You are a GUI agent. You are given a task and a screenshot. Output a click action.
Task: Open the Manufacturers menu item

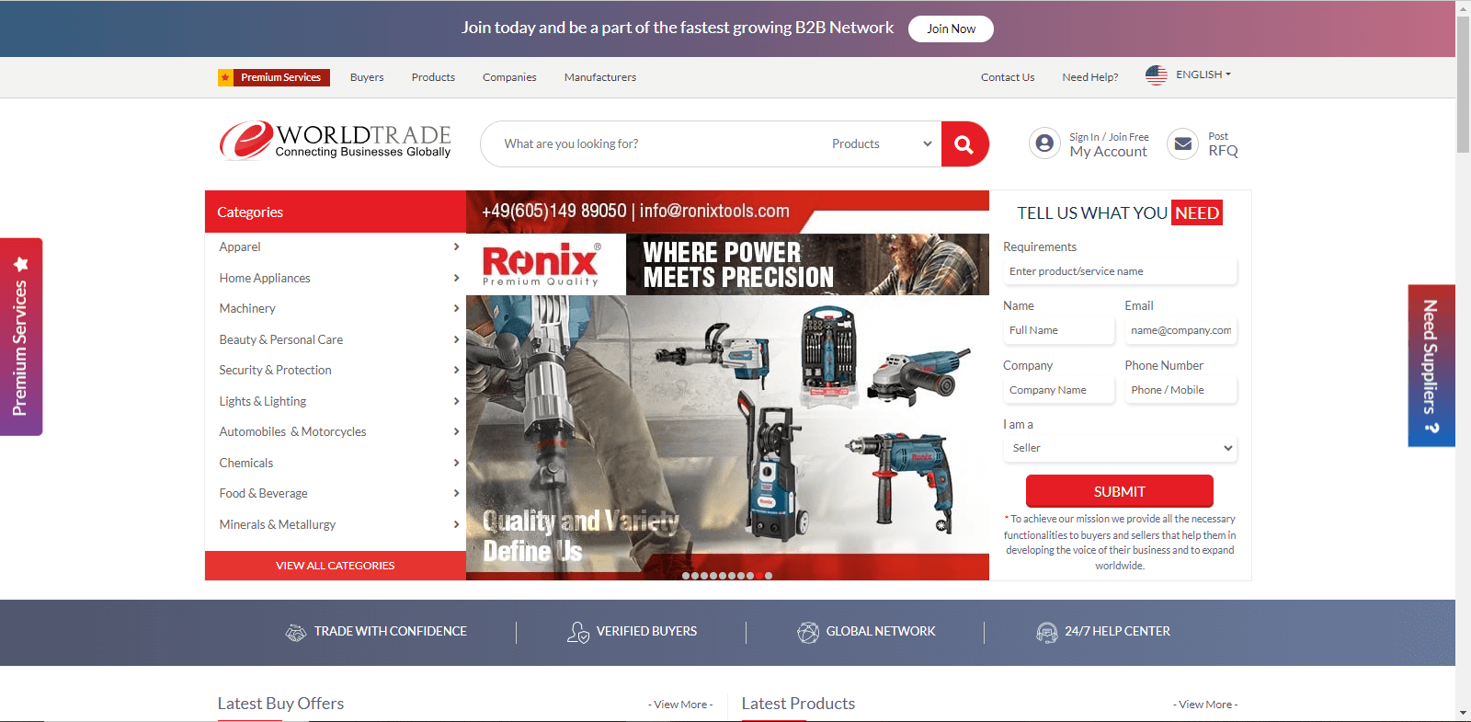click(600, 77)
